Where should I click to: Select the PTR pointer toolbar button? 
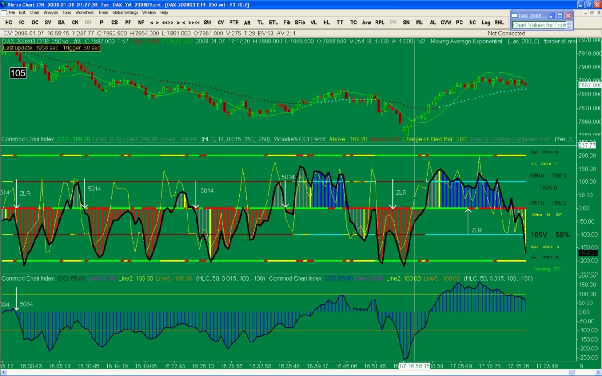pyautogui.click(x=234, y=23)
